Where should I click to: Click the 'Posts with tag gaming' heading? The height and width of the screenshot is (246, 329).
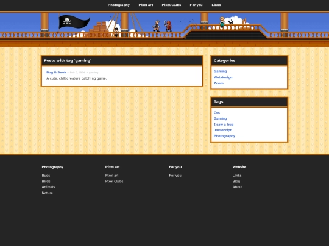pos(68,61)
